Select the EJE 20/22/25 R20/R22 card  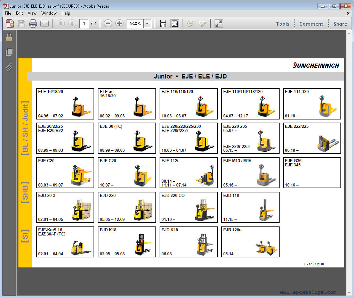(x=65, y=138)
